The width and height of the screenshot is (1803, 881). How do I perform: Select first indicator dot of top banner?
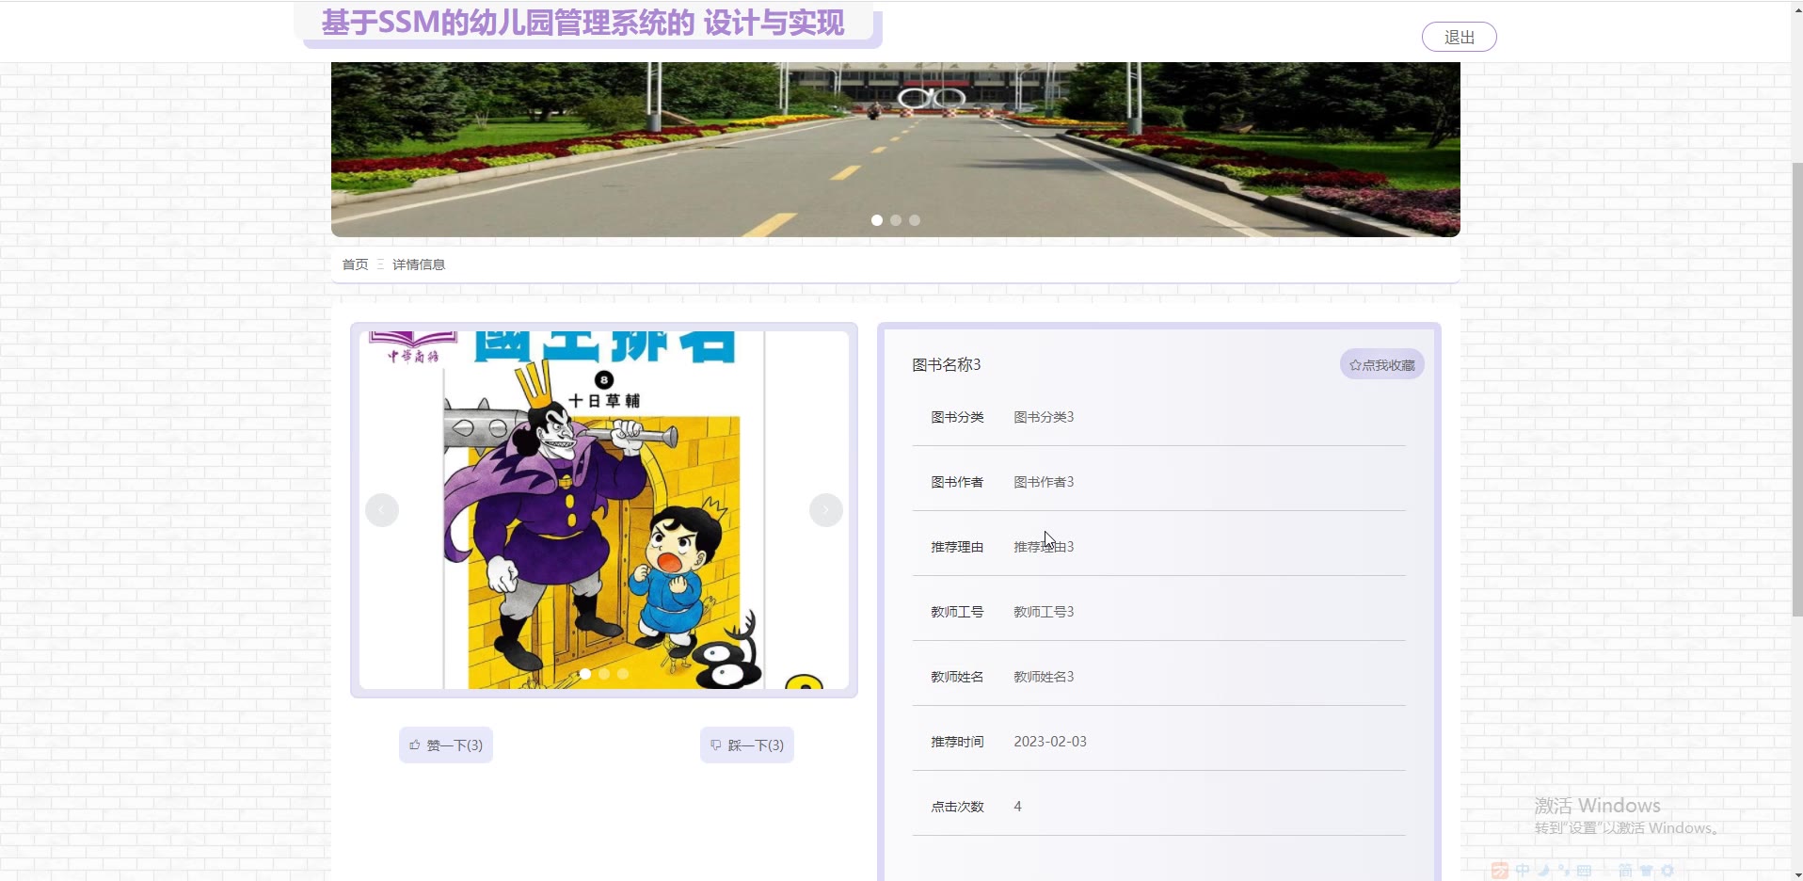877,220
